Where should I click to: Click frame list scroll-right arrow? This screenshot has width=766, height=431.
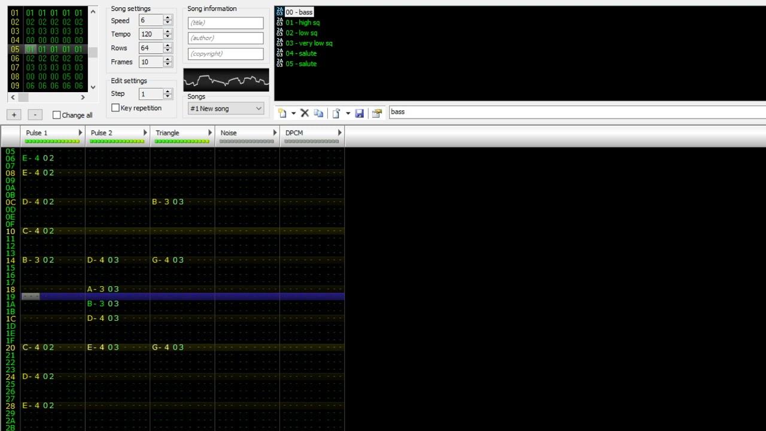tap(83, 97)
